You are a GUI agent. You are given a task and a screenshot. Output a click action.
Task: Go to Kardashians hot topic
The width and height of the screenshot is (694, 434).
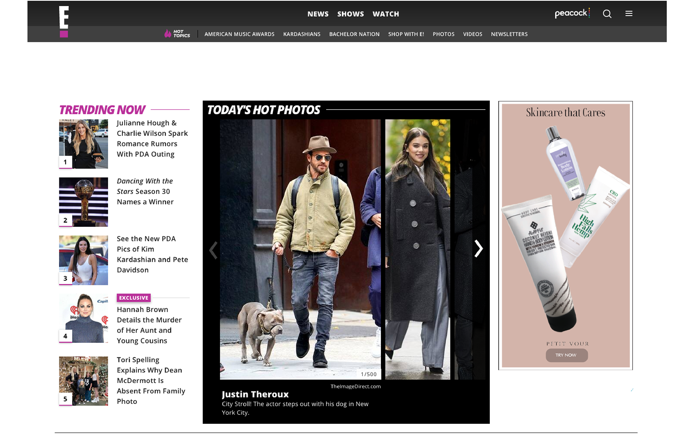click(301, 34)
